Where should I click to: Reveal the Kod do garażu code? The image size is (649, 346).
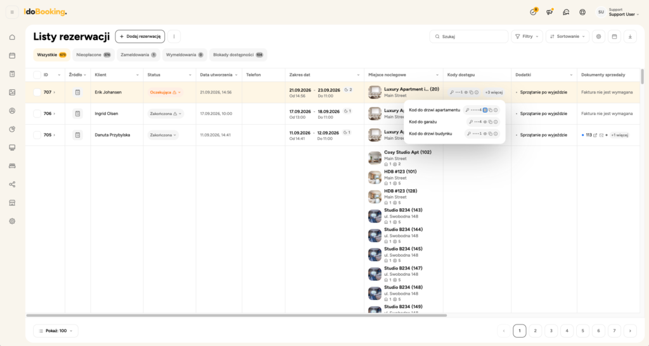click(x=485, y=122)
